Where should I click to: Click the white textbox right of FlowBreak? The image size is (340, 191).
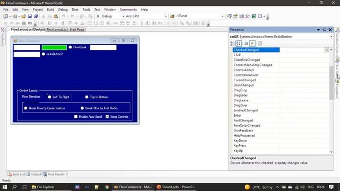[x=103, y=47]
